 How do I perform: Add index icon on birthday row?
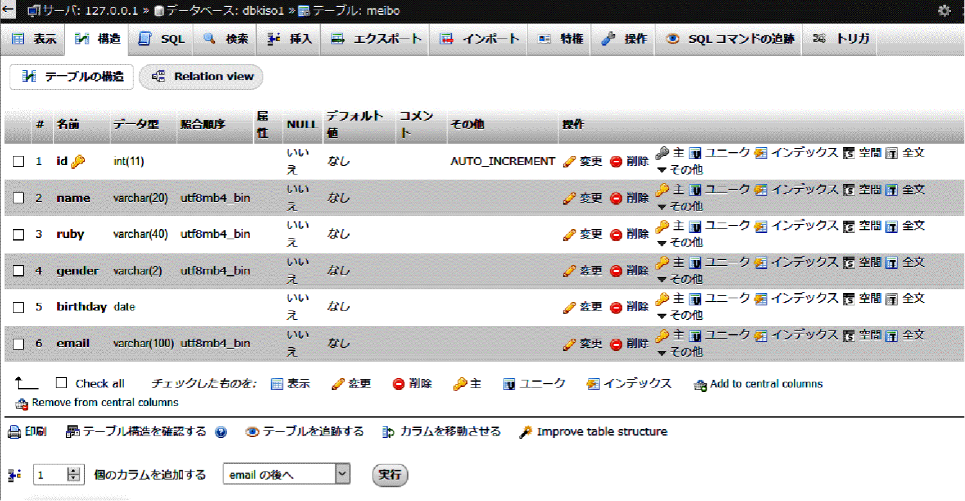(761, 298)
